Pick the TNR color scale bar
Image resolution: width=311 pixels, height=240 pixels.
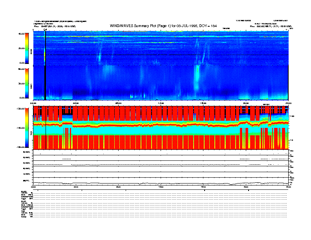(27, 128)
